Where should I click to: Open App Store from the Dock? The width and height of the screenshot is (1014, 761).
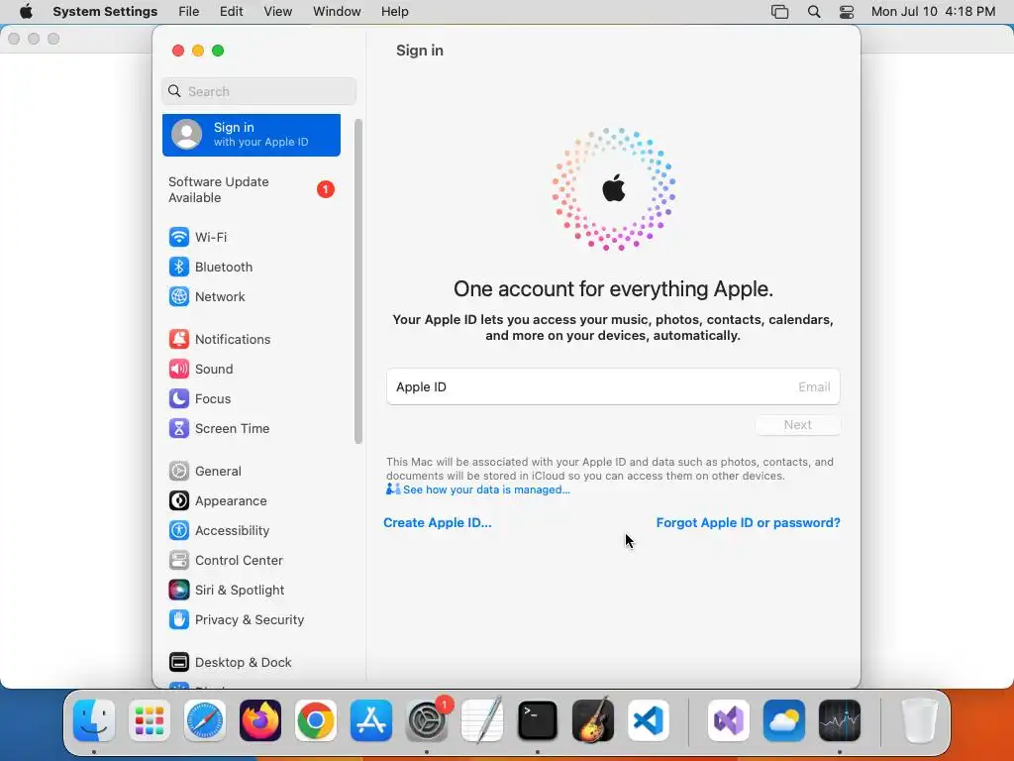click(x=371, y=720)
